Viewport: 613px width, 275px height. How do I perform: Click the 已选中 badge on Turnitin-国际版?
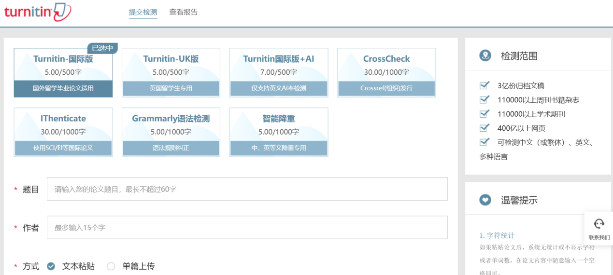[x=102, y=48]
